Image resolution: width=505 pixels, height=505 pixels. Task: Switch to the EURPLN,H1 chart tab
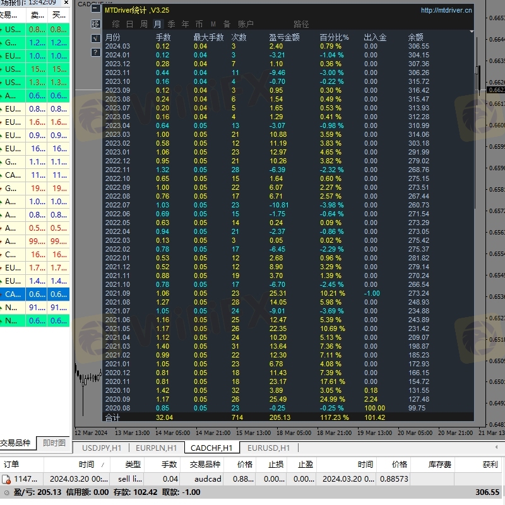(156, 448)
